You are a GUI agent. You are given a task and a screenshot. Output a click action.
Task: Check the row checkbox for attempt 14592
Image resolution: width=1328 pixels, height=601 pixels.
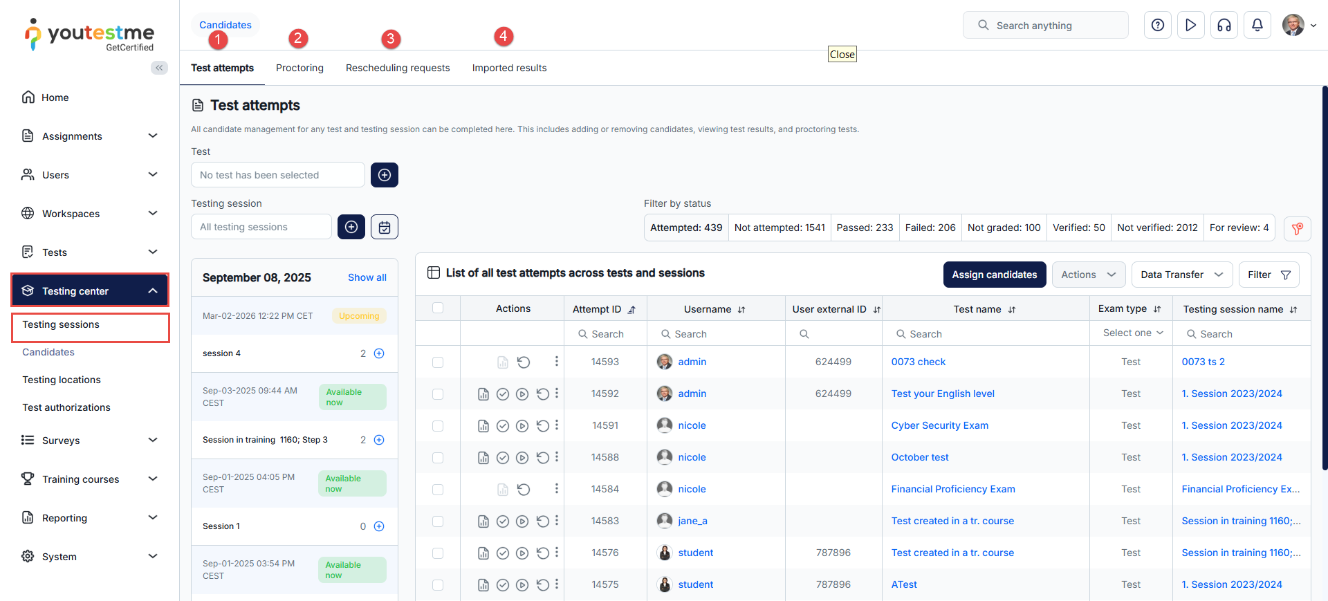[x=438, y=394]
